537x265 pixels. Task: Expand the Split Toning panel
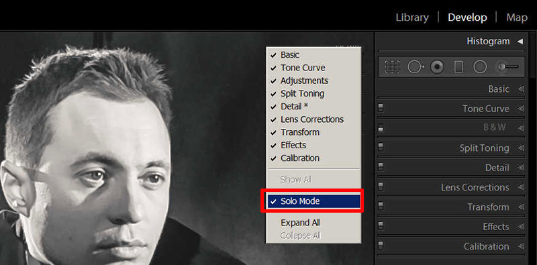[521, 148]
